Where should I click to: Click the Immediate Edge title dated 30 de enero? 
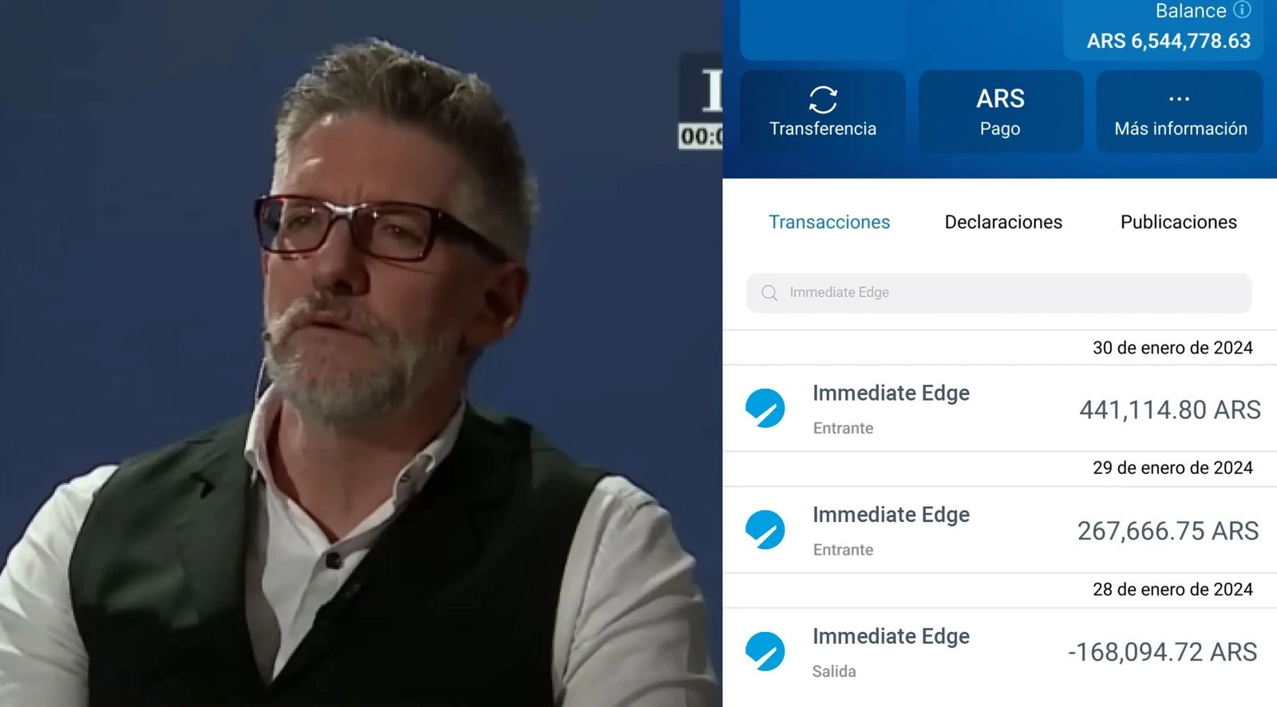(891, 393)
